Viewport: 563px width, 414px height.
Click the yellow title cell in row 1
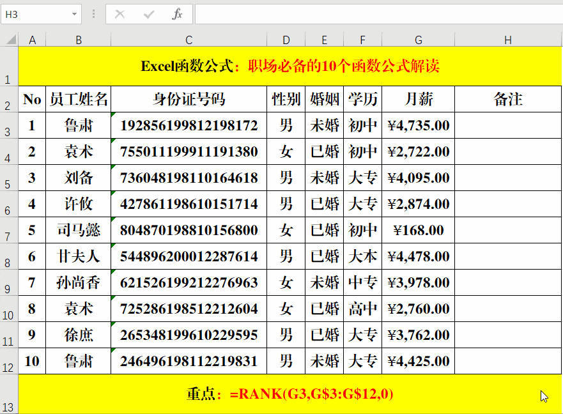click(x=281, y=64)
